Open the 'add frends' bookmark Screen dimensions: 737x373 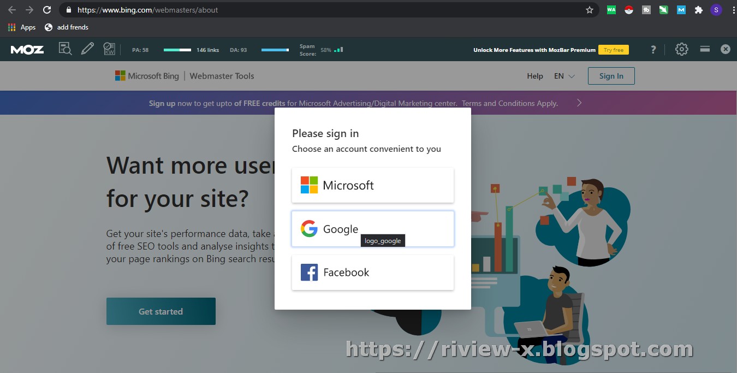coord(67,27)
